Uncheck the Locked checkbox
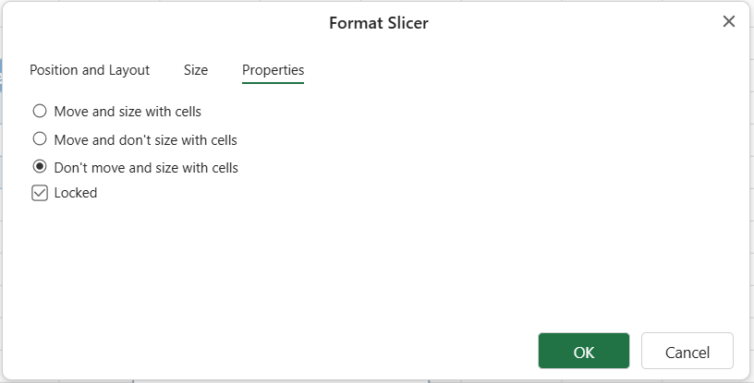 [x=40, y=193]
